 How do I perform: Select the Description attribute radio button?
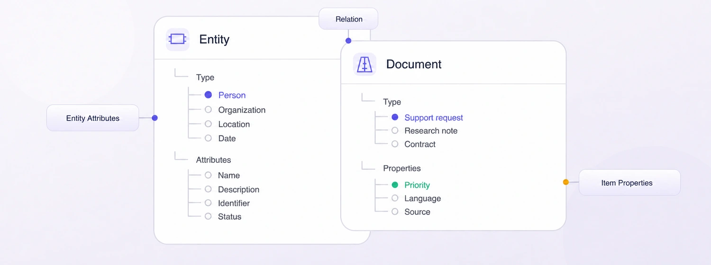click(208, 189)
